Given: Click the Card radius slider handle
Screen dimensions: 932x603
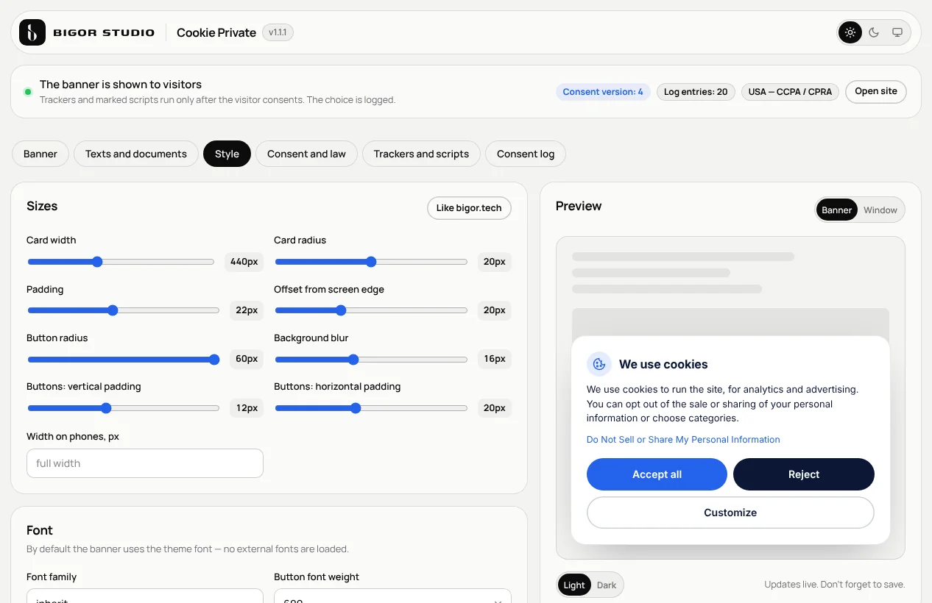Looking at the screenshot, I should pyautogui.click(x=371, y=262).
